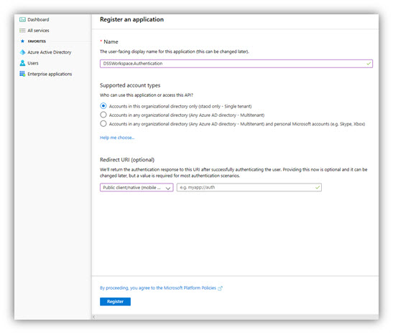The image size is (393, 334).
Task: Click the Users person icon
Action: tap(22, 63)
